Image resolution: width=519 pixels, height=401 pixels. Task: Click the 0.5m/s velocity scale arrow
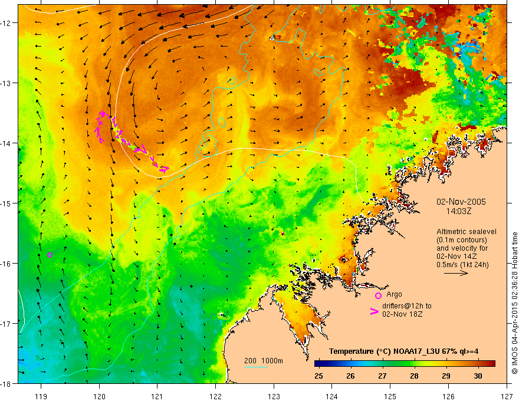[456, 273]
